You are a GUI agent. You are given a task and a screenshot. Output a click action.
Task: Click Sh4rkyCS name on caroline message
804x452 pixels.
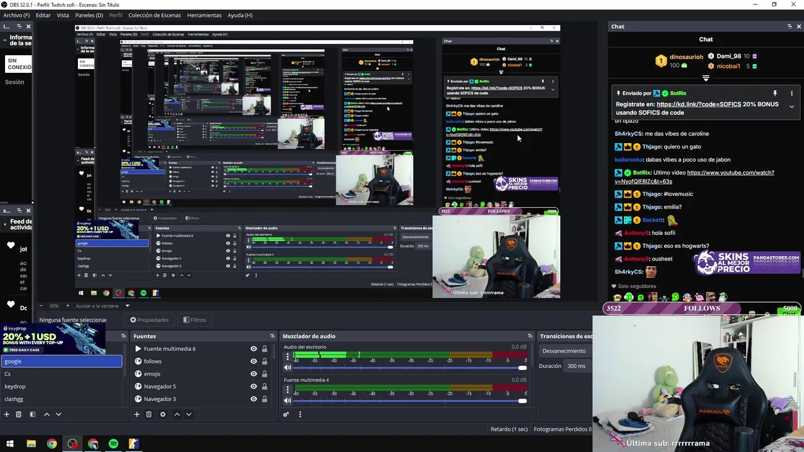click(628, 134)
